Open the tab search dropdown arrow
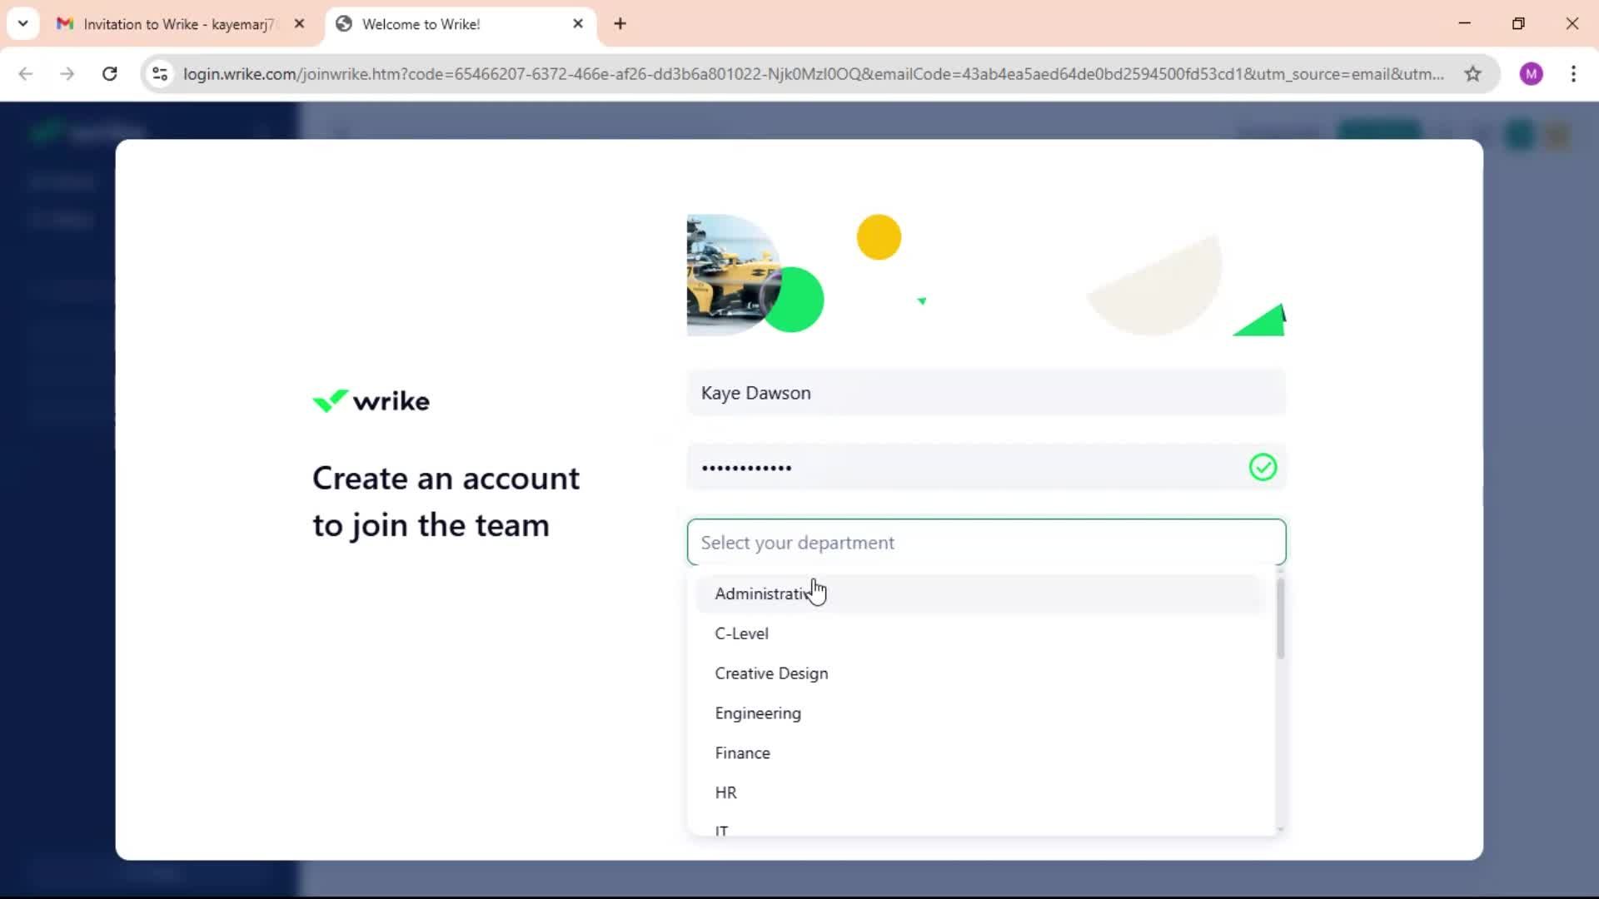This screenshot has height=899, width=1599. pos(22,23)
